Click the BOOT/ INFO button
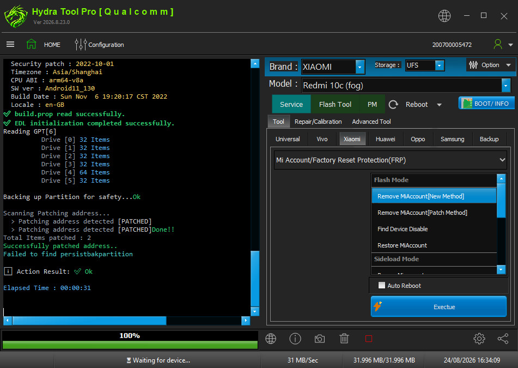 (486, 103)
